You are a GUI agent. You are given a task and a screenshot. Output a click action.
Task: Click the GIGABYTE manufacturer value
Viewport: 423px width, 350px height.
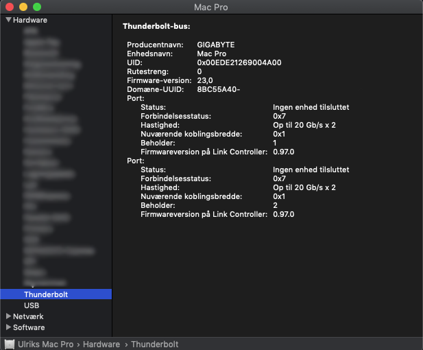[216, 45]
